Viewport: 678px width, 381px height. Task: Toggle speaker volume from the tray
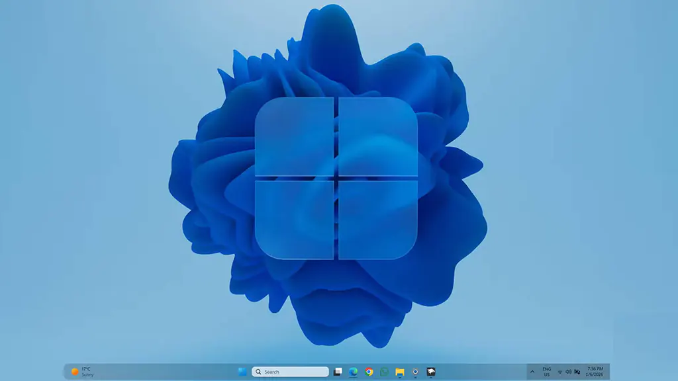pyautogui.click(x=569, y=371)
